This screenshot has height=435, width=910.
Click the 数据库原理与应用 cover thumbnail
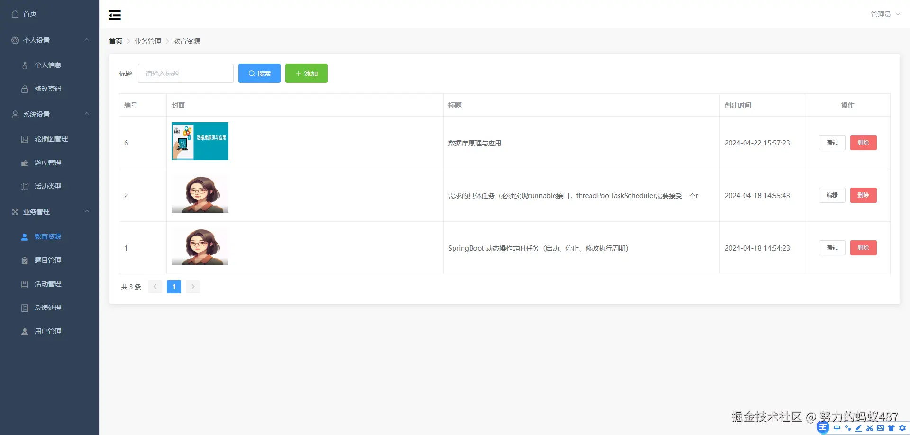point(200,141)
